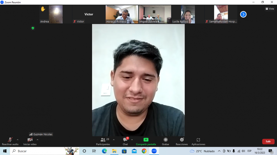
Task: Select SamantaRoldan's video thumbnail
Action: 221,14
